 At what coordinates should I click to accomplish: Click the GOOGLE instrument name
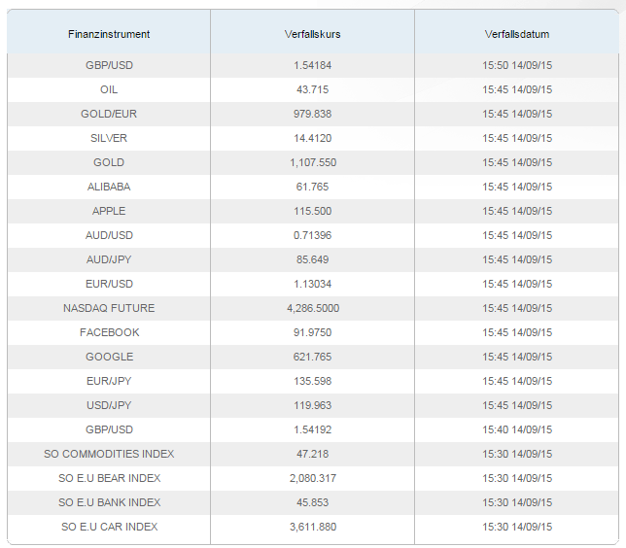click(109, 357)
